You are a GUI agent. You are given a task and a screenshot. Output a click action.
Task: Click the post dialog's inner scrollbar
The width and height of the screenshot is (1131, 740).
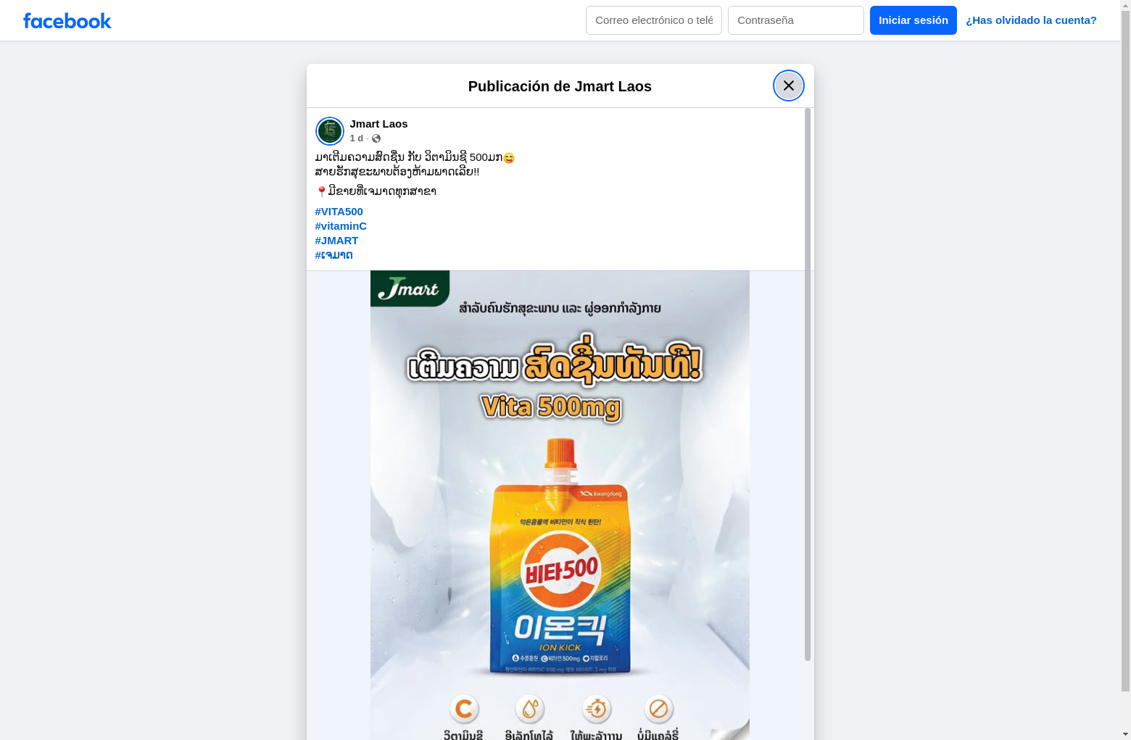pos(808,384)
